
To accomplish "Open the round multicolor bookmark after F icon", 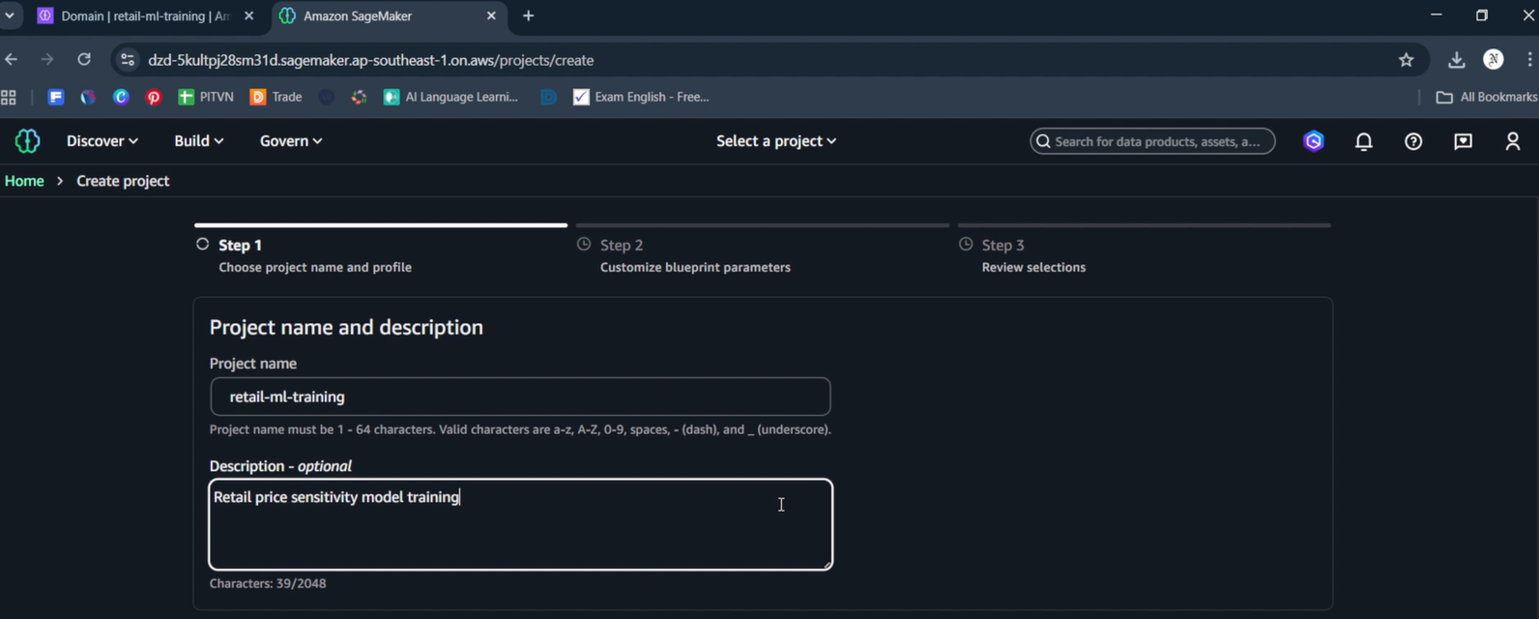I will click(x=88, y=97).
